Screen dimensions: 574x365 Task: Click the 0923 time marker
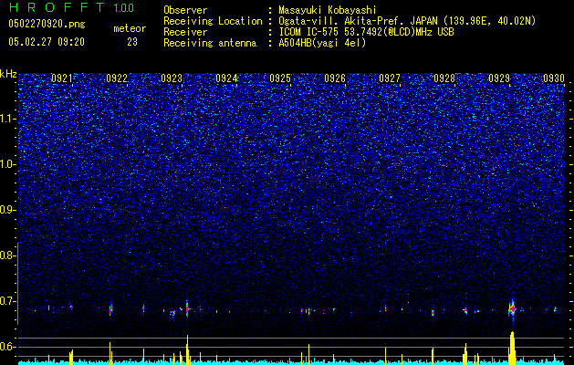tap(172, 78)
